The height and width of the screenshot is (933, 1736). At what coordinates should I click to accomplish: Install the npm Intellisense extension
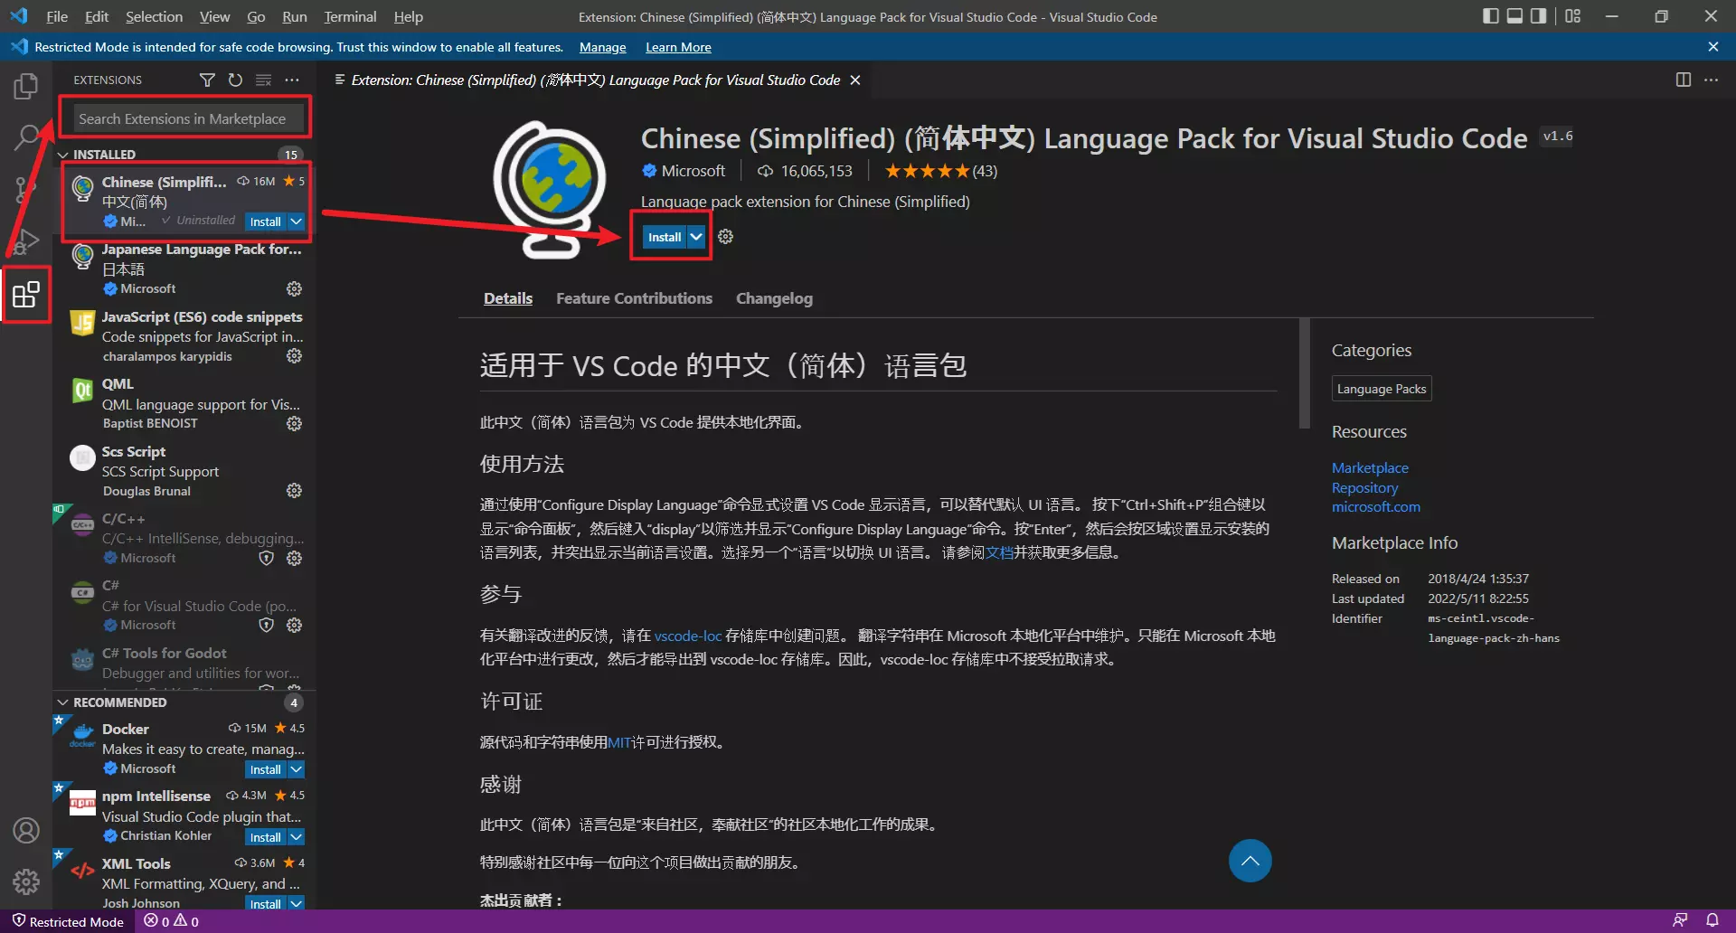point(266,837)
